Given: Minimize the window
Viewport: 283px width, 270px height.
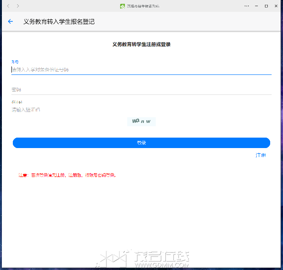Looking at the screenshot, I should [256, 6].
